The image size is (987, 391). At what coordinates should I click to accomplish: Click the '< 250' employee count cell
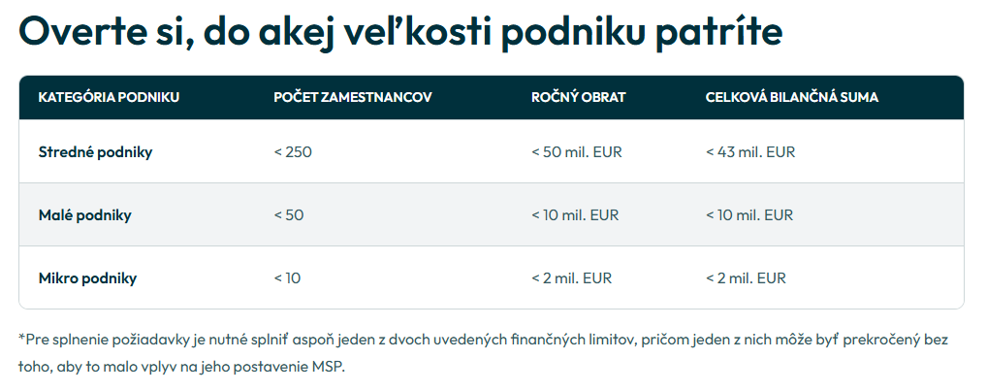[x=293, y=152]
